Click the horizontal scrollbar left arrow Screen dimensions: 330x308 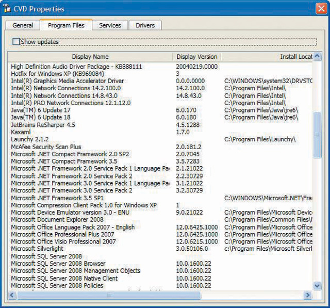12,295
